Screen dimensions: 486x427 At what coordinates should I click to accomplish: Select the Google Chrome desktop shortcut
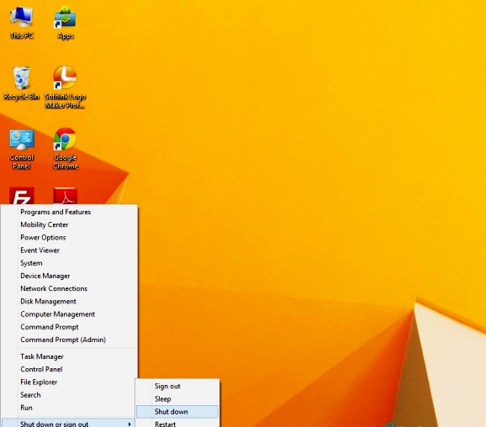click(65, 149)
